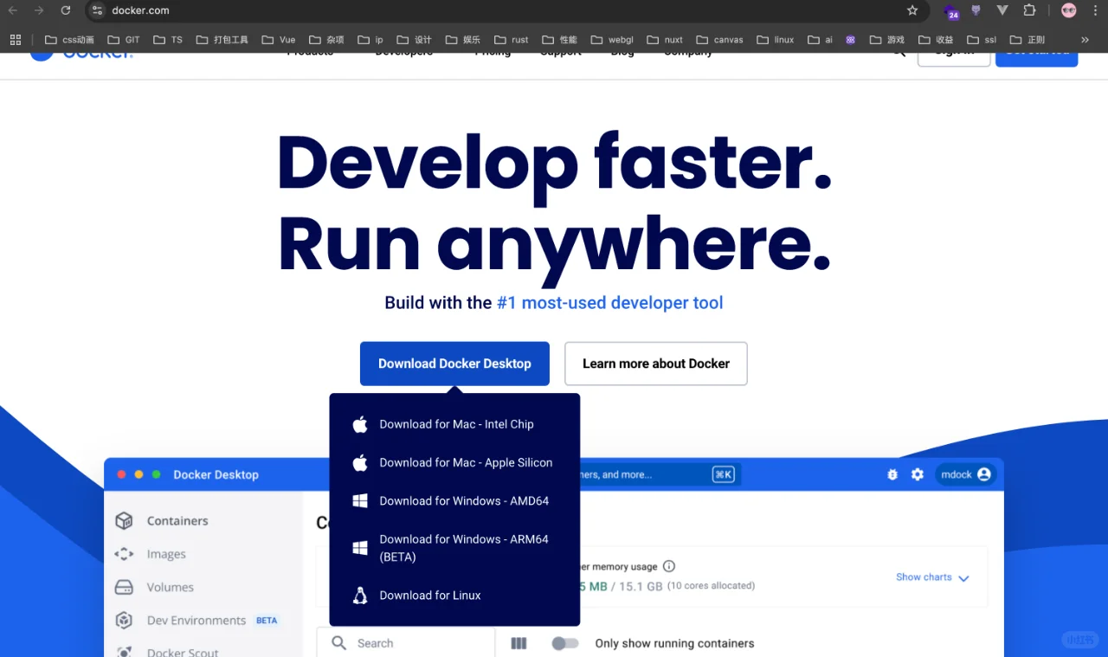View site information for docker.com
The image size is (1108, 657).
[97, 10]
